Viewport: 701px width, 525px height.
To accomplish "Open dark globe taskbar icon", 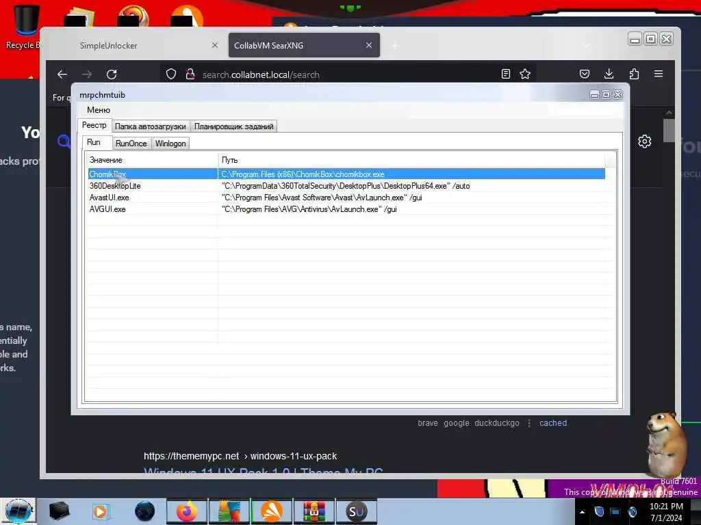I will 144,511.
